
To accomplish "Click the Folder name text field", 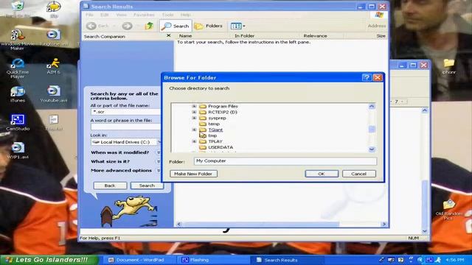I will [285, 161].
